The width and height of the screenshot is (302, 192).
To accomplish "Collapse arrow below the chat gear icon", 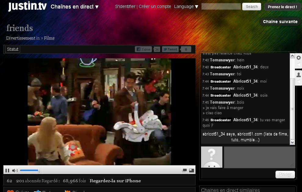I will [299, 64].
